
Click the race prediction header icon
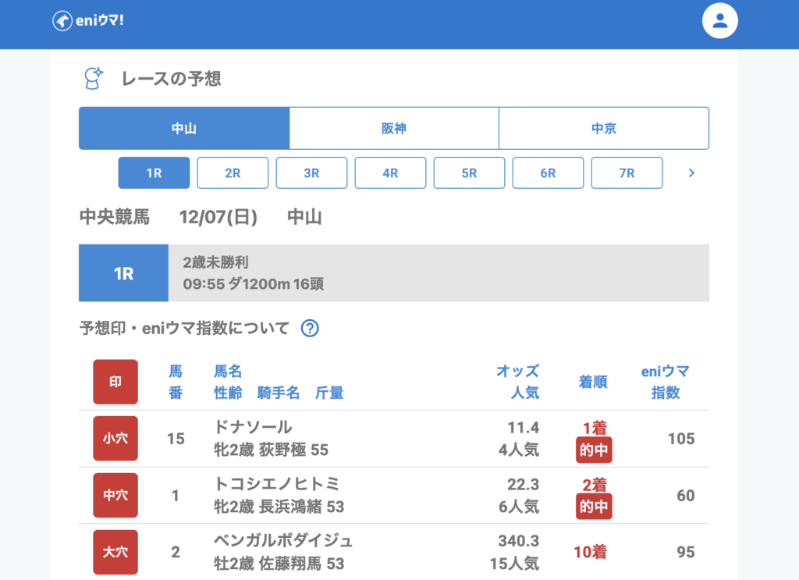coord(94,78)
